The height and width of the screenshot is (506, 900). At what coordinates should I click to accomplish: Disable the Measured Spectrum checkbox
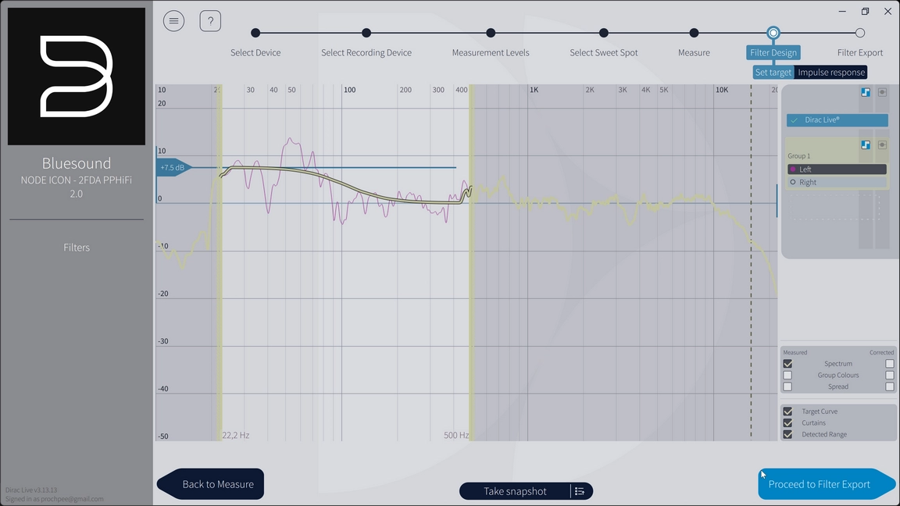tap(787, 364)
